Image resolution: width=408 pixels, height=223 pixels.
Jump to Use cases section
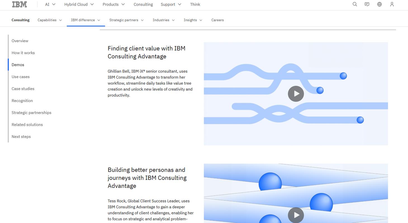coord(20,77)
